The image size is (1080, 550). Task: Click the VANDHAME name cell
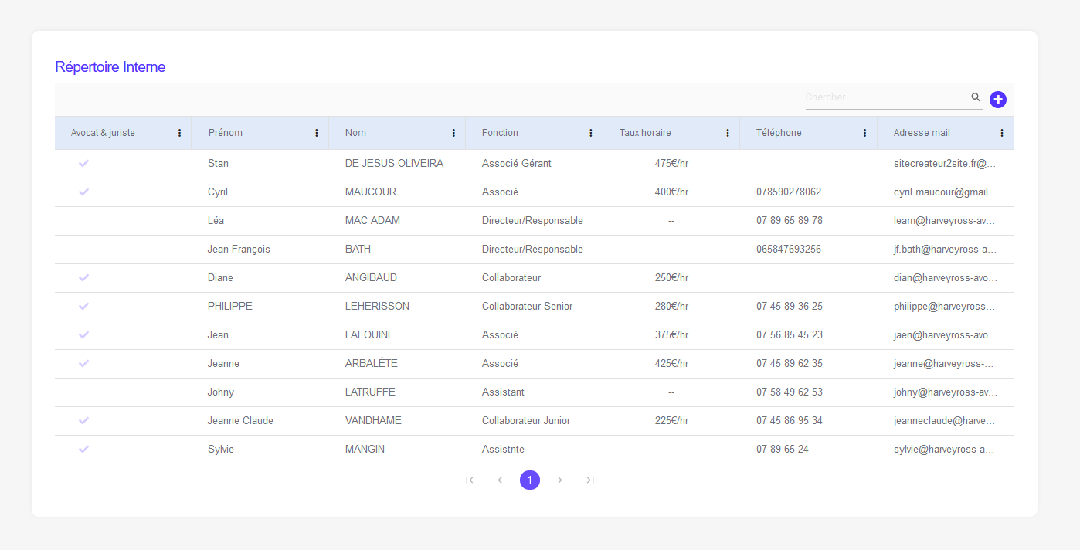(373, 421)
